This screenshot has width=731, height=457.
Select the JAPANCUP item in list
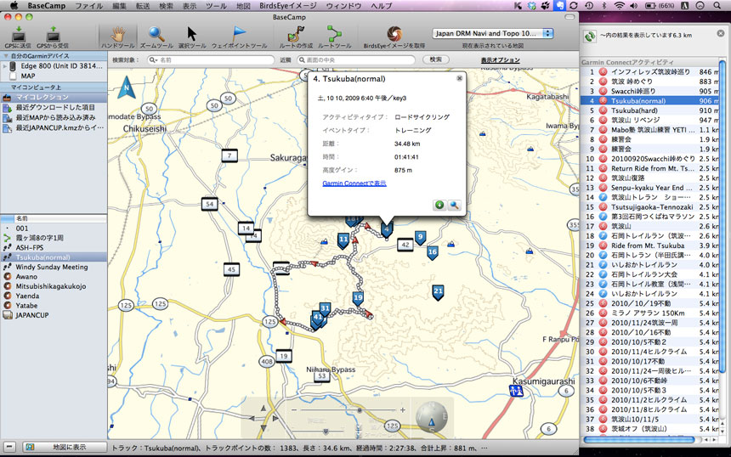[32, 315]
